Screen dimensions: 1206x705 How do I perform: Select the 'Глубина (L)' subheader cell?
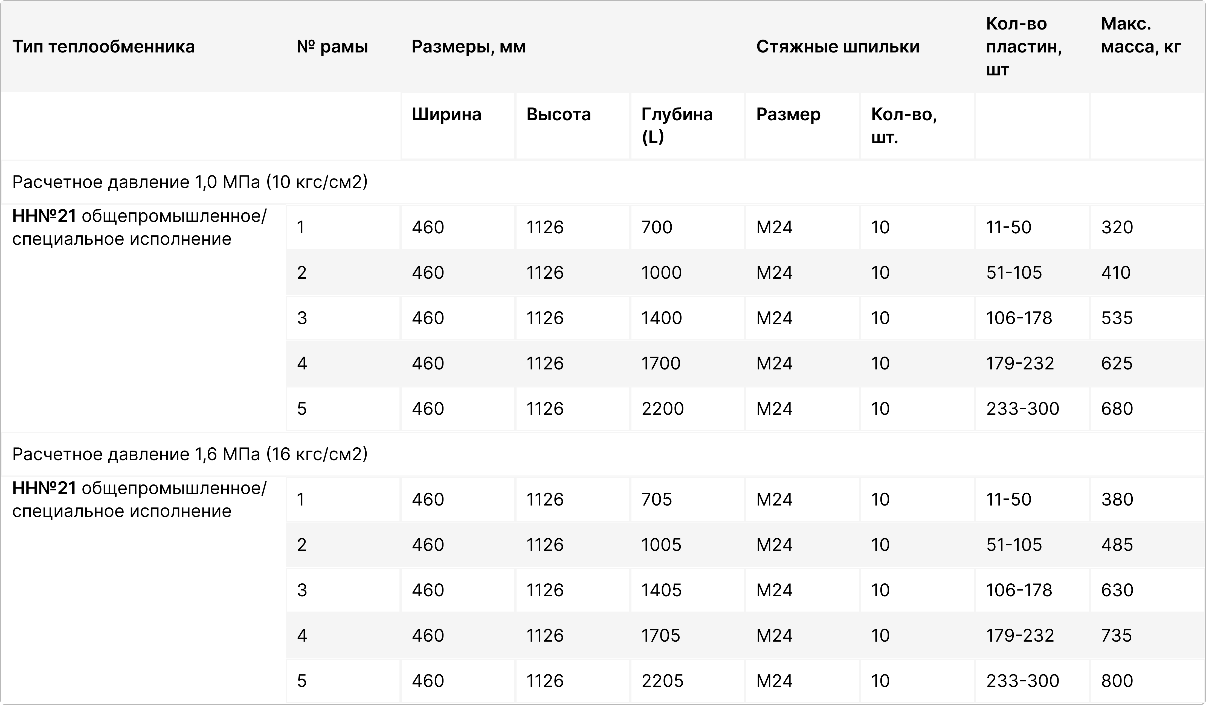point(677,126)
